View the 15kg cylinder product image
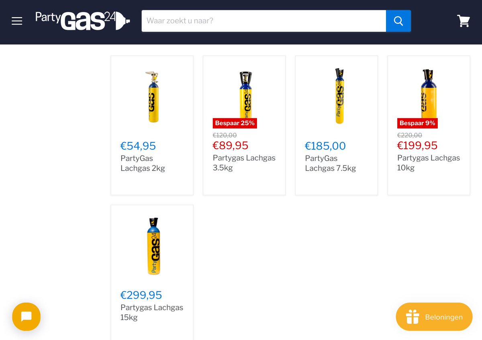482x340 pixels. (153, 246)
